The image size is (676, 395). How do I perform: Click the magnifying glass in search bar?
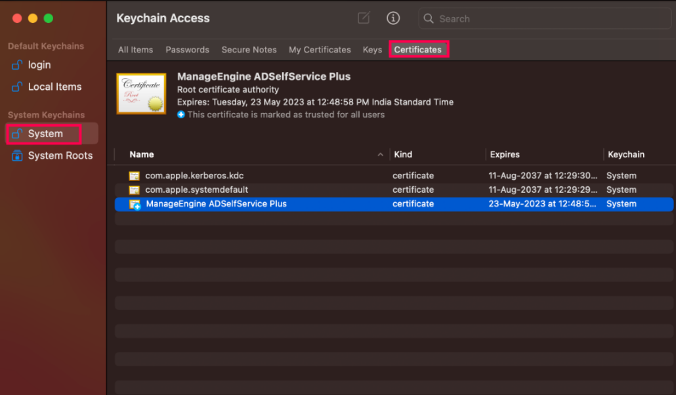(429, 18)
